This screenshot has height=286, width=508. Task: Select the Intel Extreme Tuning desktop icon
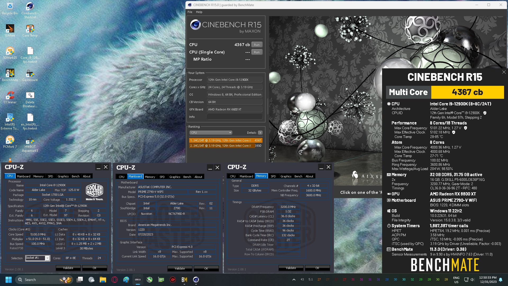click(10, 122)
